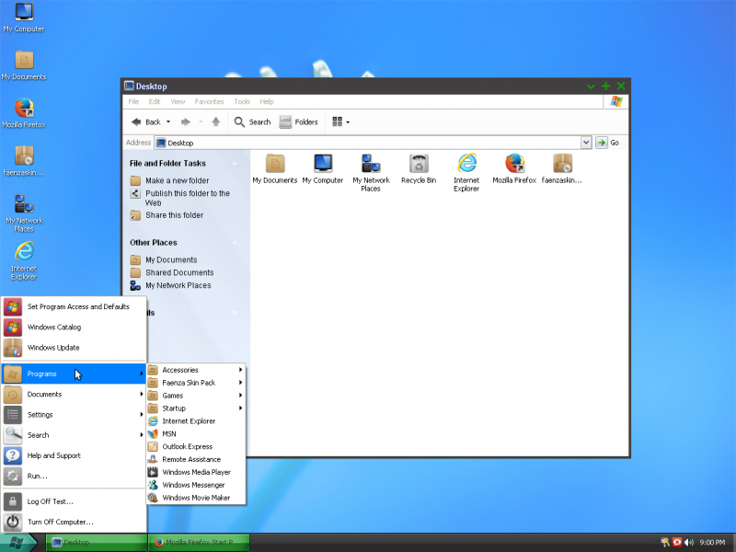
Task: Open Windows Catalog from Start menu
Action: [x=74, y=328]
